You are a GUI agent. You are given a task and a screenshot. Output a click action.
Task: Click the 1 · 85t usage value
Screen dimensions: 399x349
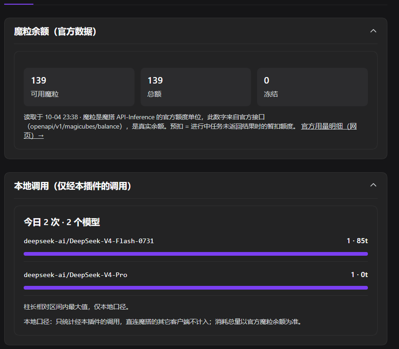[x=357, y=241]
